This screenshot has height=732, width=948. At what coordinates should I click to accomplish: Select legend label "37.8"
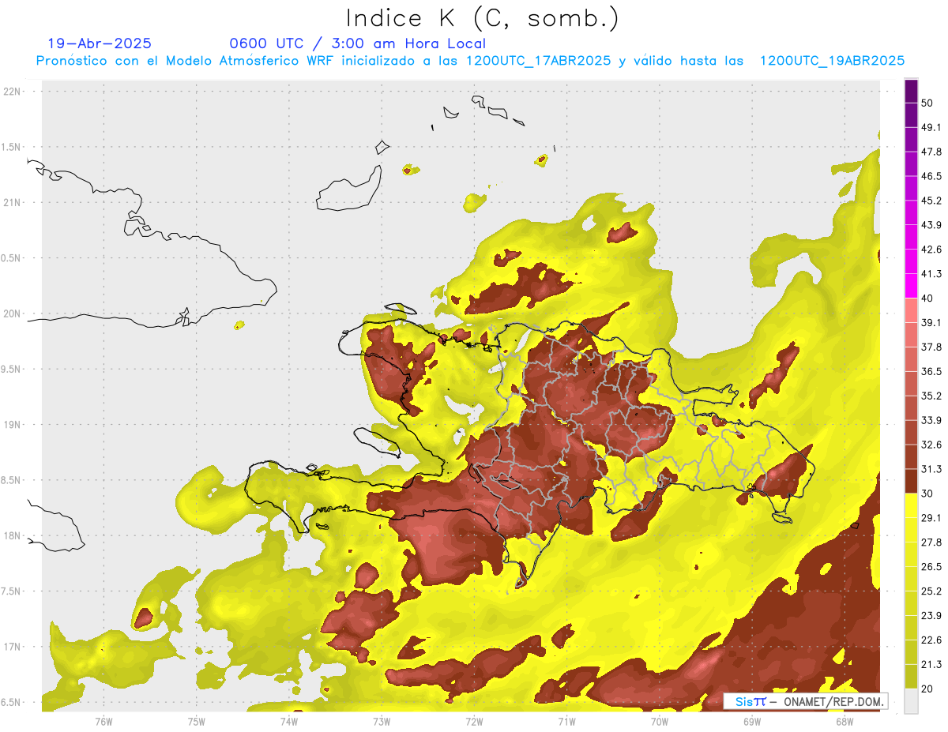(931, 347)
